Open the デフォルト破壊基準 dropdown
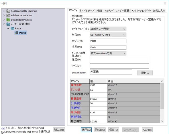 pyautogui.click(x=108, y=53)
